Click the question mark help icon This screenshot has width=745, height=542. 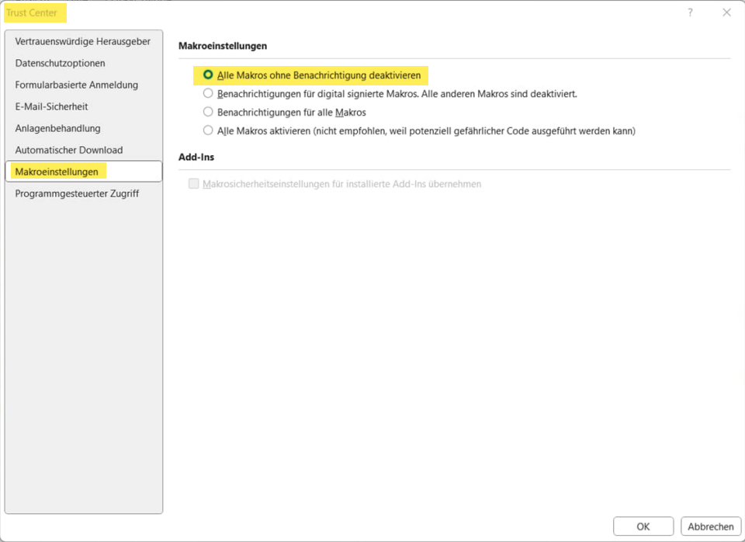(x=690, y=12)
